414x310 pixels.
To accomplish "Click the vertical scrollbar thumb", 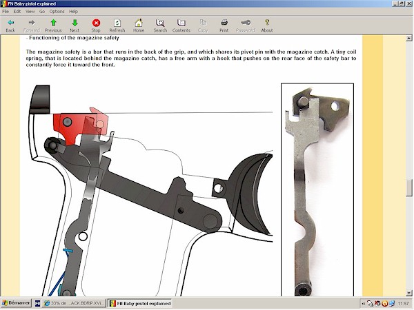I will click(x=409, y=187).
